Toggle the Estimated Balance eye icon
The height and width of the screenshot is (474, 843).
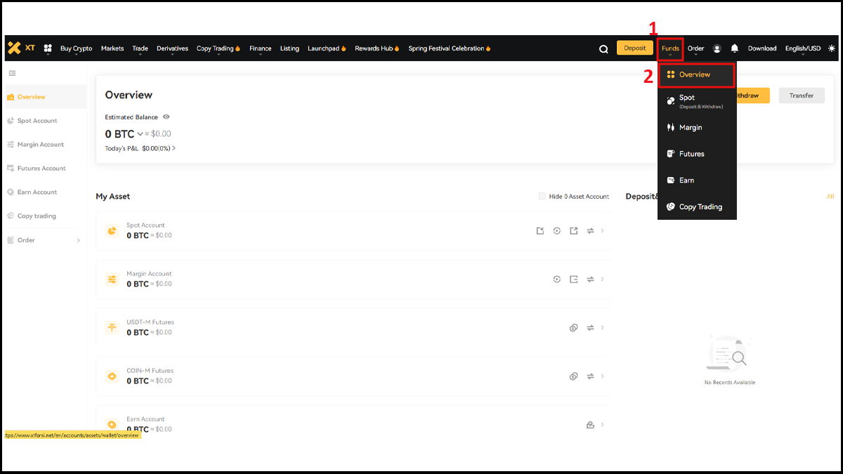(166, 117)
